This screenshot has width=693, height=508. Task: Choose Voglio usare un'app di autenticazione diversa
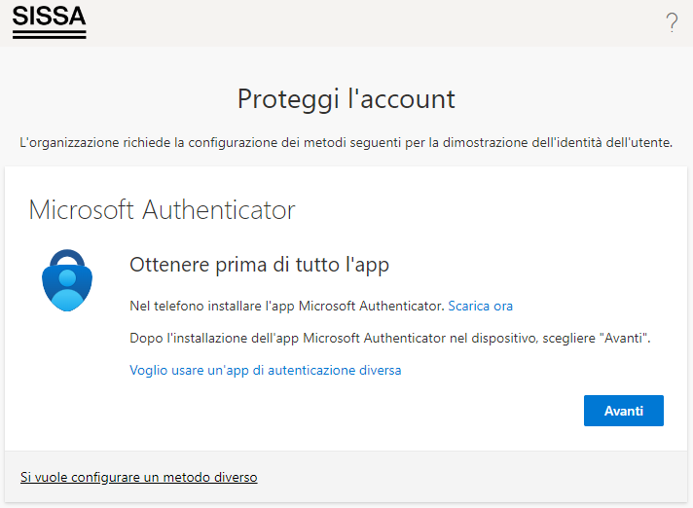pyautogui.click(x=265, y=370)
